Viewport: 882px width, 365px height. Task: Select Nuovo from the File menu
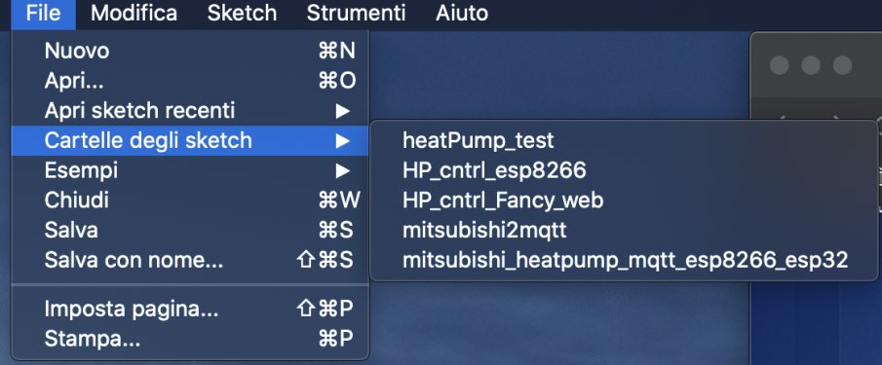(x=190, y=51)
